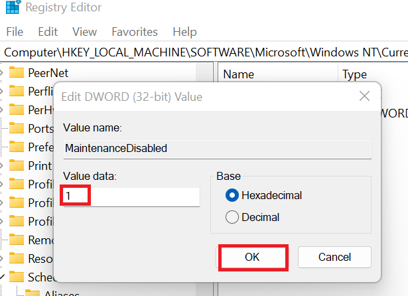Select the Ports folder icon

tap(17, 128)
